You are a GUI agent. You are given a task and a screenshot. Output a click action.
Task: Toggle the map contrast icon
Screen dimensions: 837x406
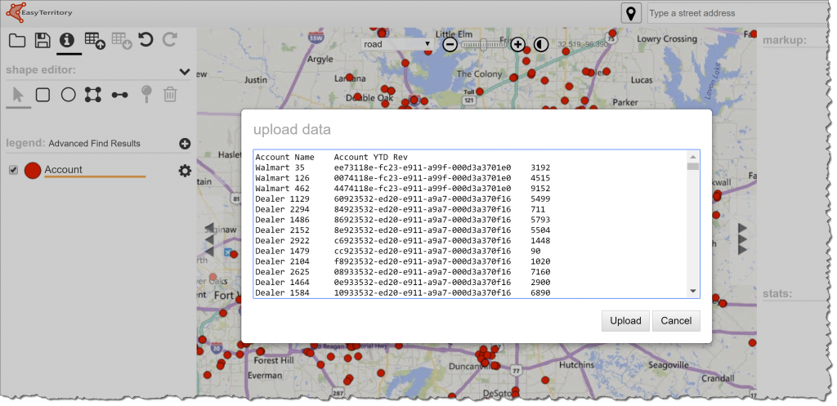click(541, 44)
